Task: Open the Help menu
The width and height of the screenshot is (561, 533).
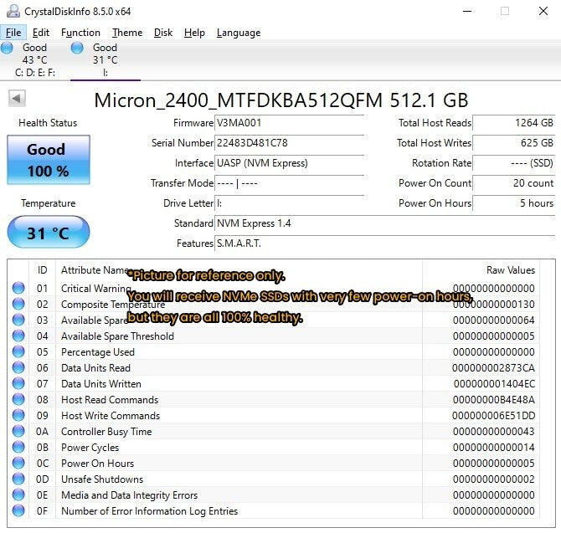Action: point(194,33)
